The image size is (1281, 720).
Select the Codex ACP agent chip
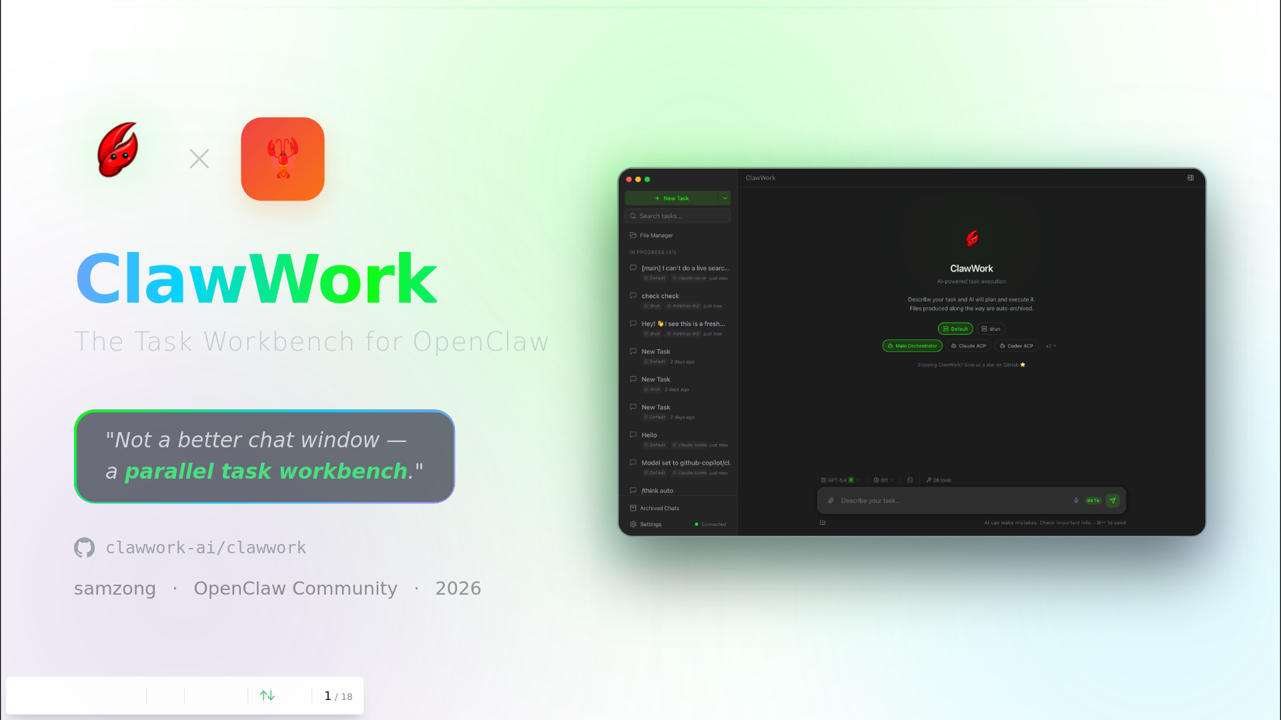point(1017,346)
